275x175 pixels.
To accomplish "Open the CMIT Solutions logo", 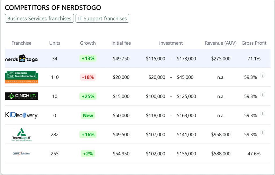I will coord(21,153).
